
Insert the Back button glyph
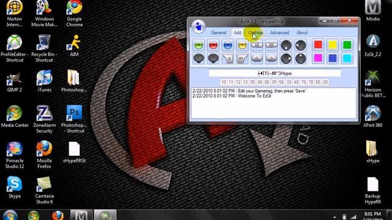coord(257,59)
